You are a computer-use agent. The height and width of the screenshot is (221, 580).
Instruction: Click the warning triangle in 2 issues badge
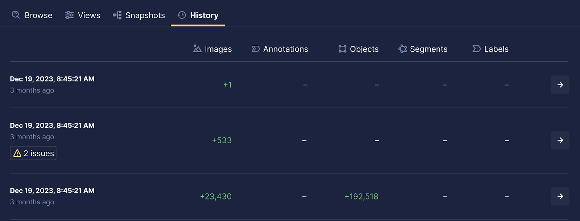pyautogui.click(x=17, y=153)
